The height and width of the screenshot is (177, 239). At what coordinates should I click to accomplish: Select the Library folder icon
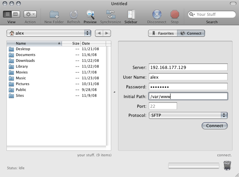[x=11, y=66]
